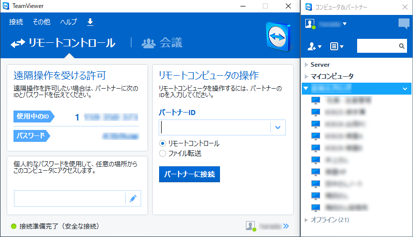Minimize the TeamViewer window

243,6
